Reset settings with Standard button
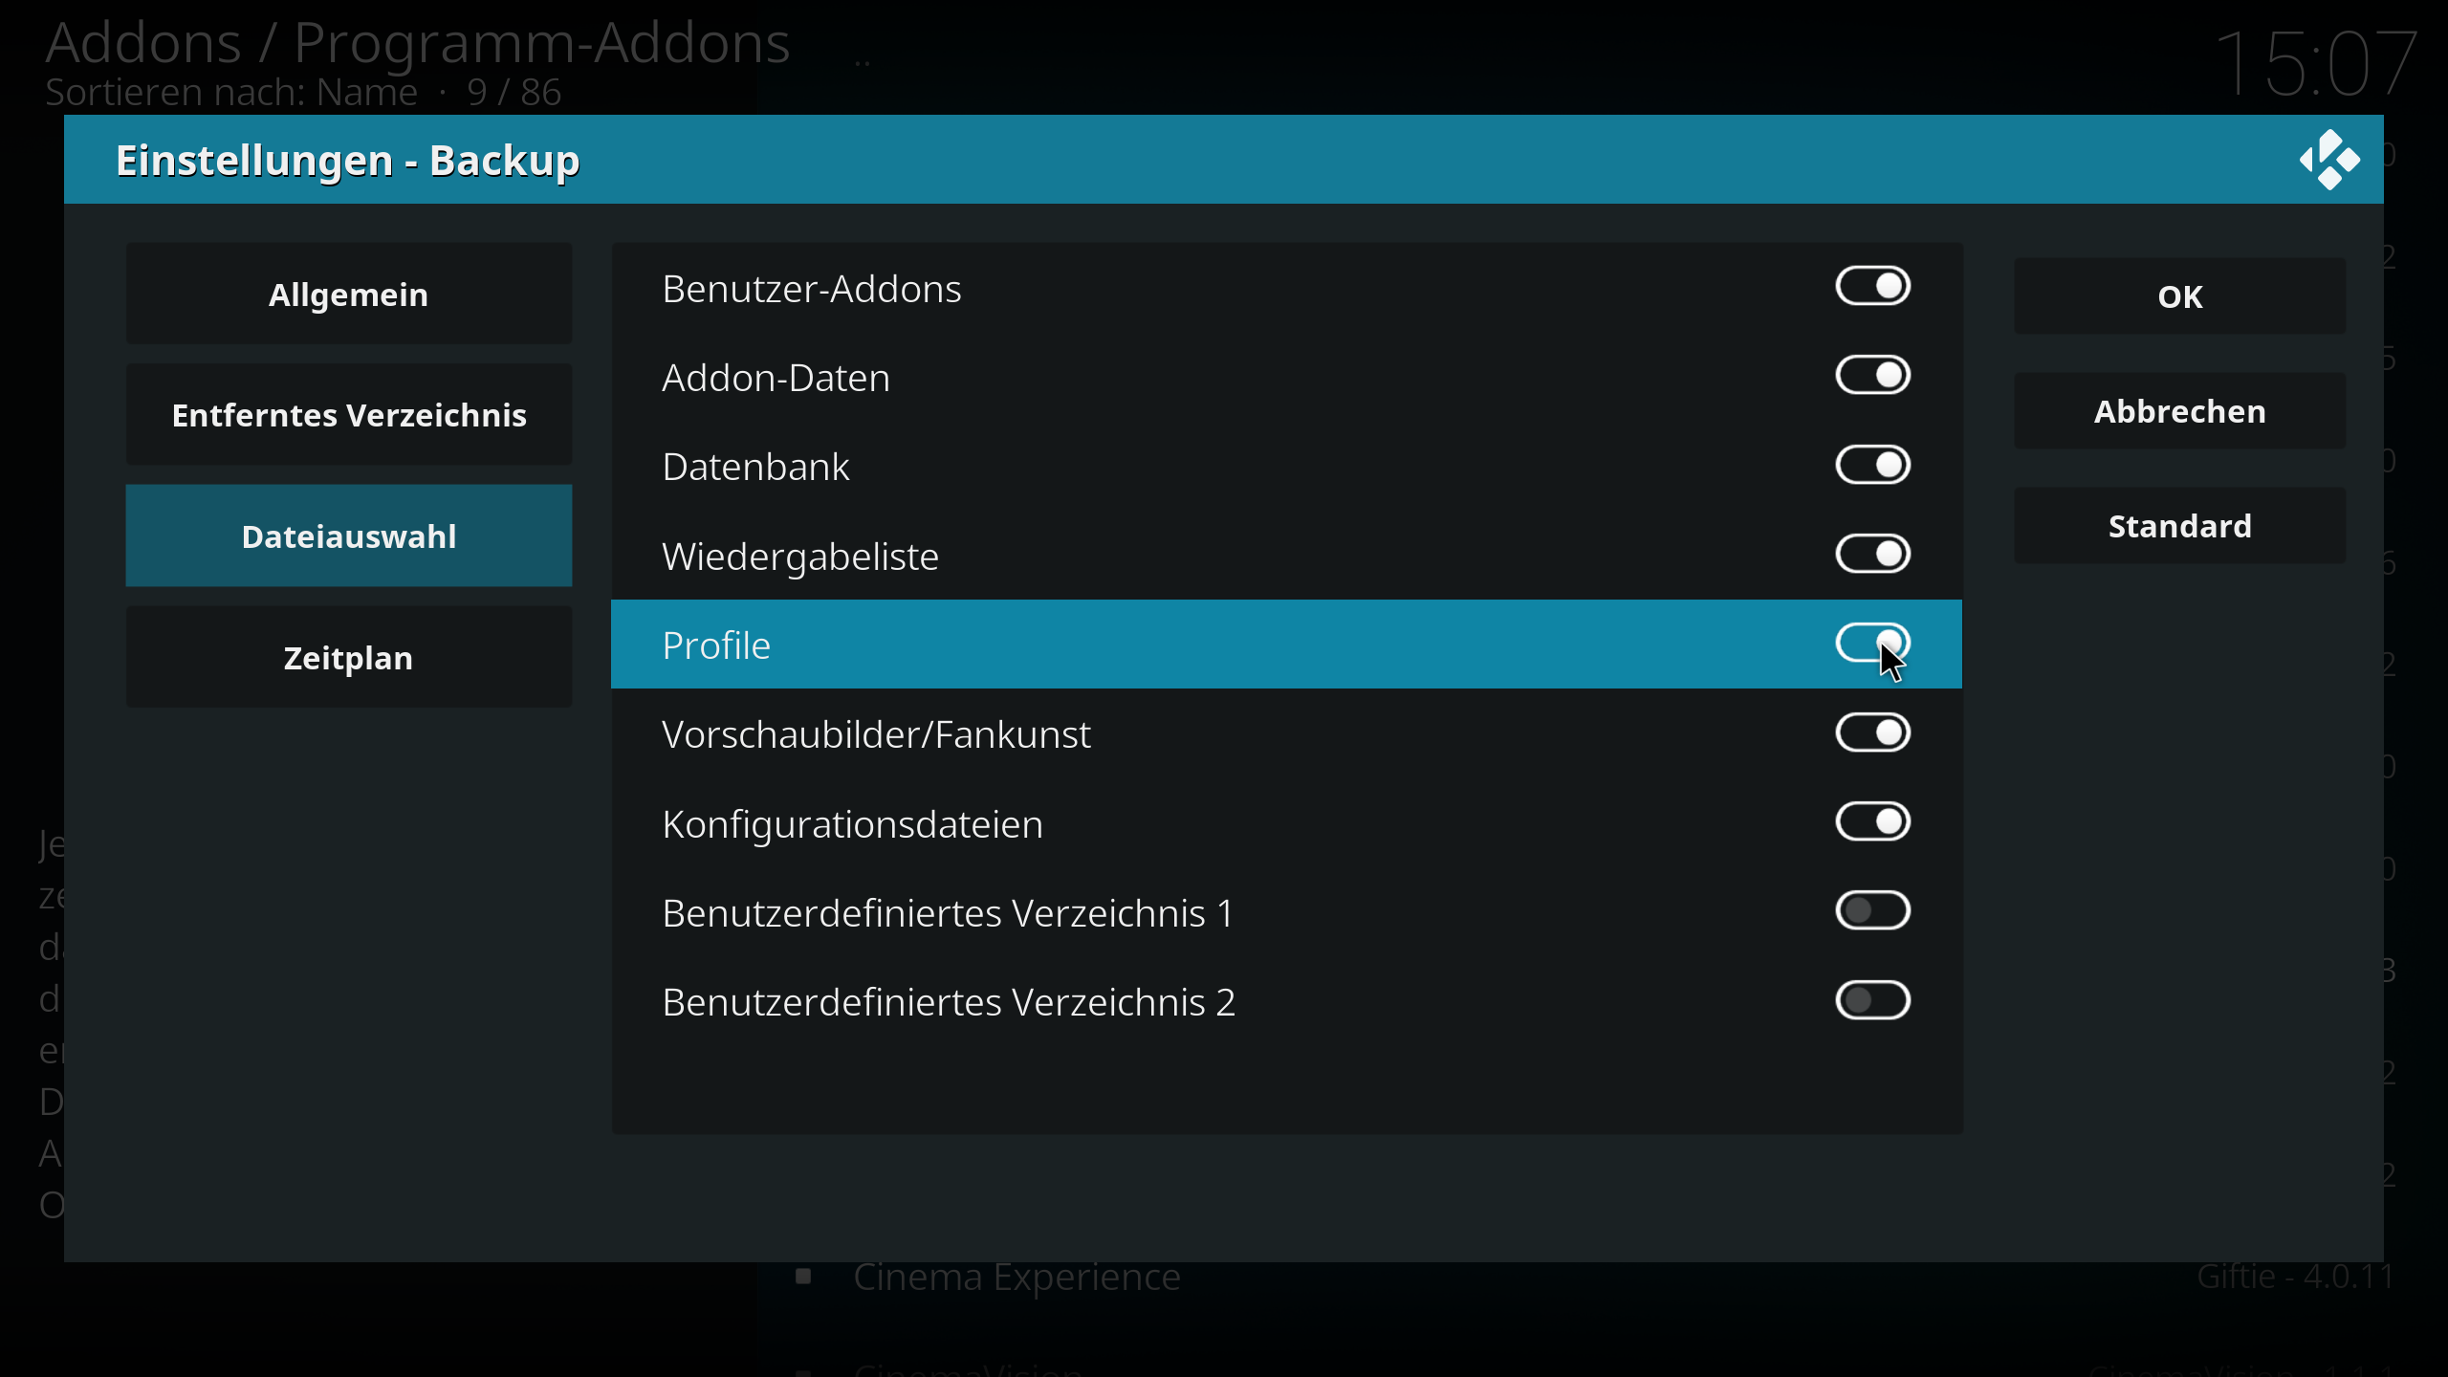The image size is (2448, 1377). [x=2179, y=526]
